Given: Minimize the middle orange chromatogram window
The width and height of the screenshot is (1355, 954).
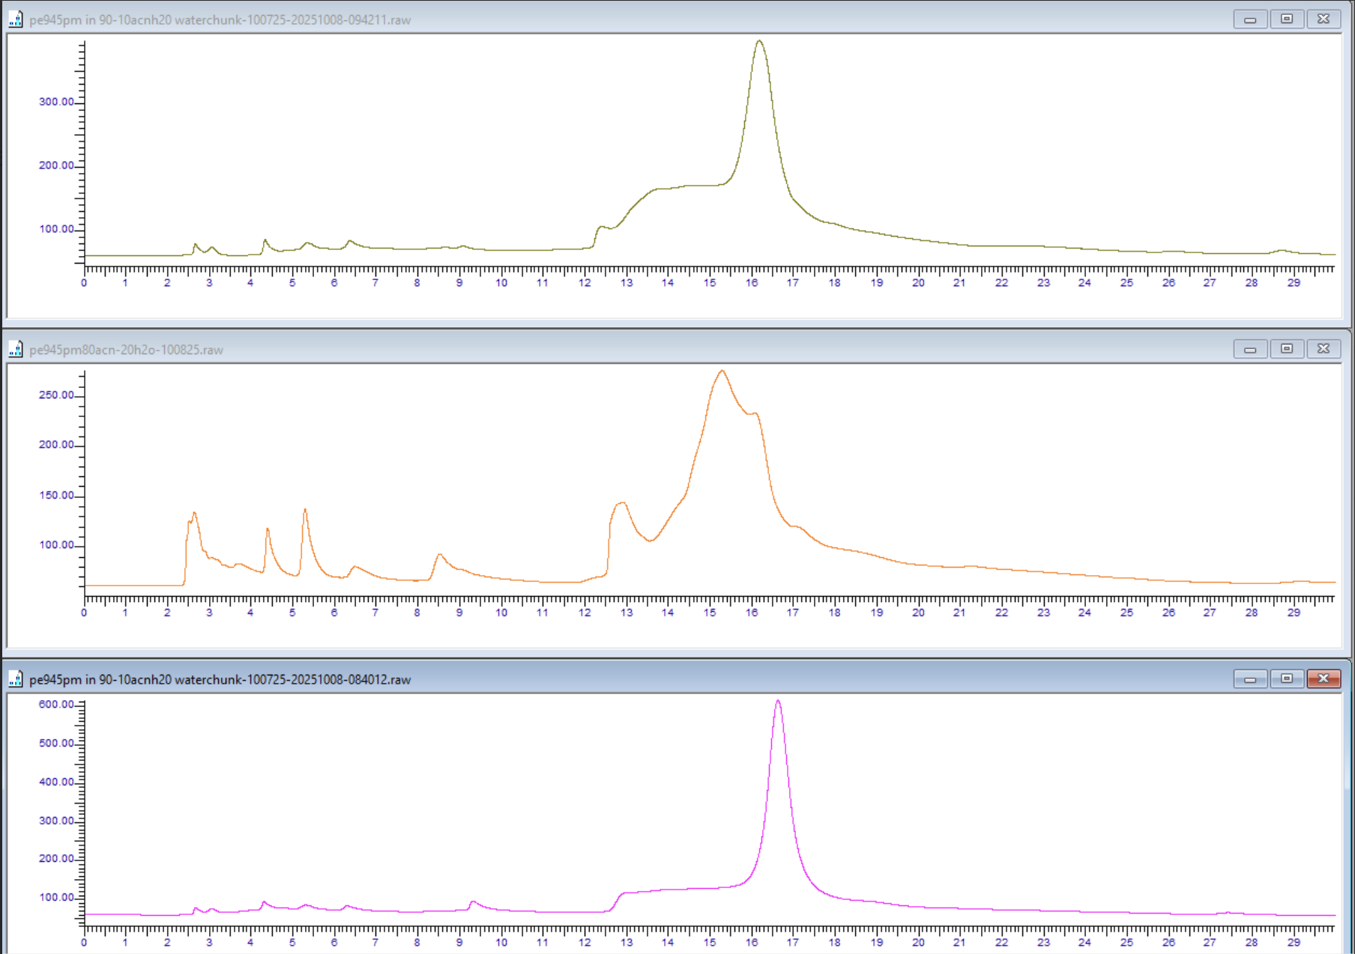Looking at the screenshot, I should click(1250, 348).
